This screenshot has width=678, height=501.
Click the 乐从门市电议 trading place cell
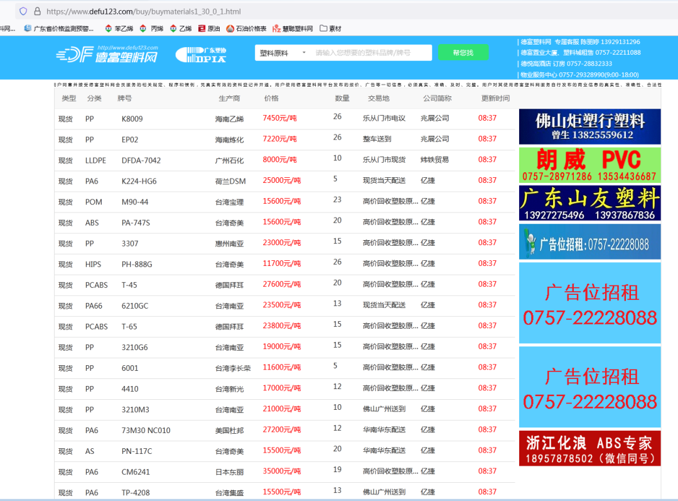384,118
